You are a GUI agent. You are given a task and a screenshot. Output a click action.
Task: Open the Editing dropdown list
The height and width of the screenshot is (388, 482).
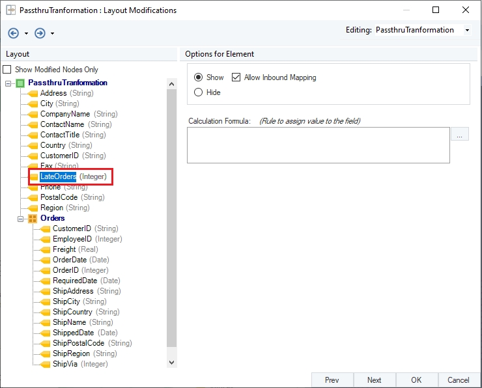[467, 31]
